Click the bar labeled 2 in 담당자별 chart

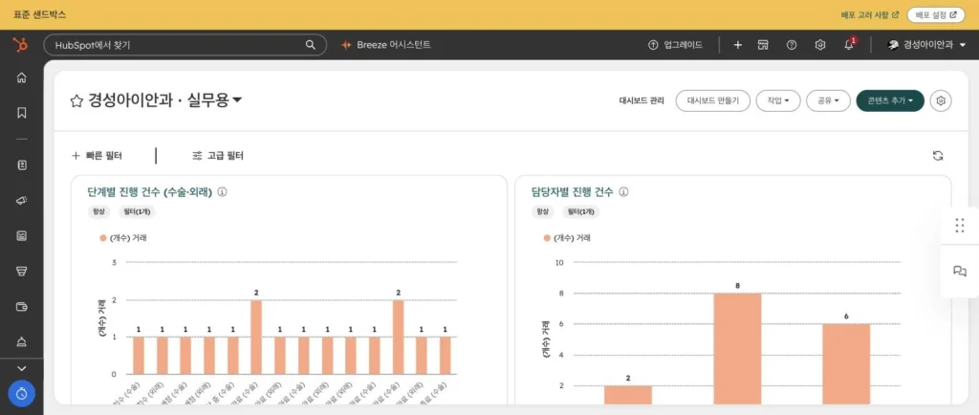[x=628, y=394]
